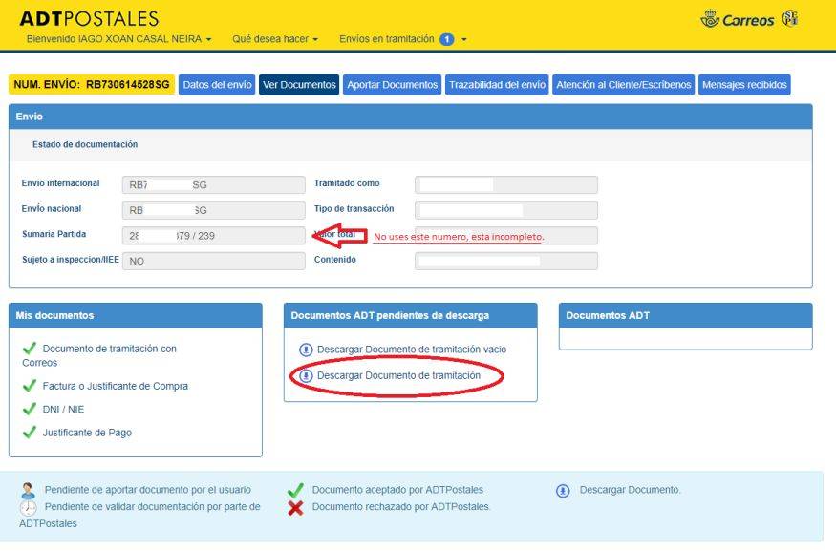Select Trazabilidad del envío tab
Screen dimensions: 836x551
pyautogui.click(x=497, y=85)
